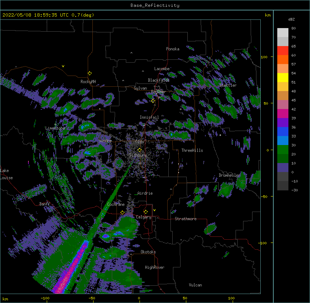Click the 100 tick on the right vertical axis
The image size is (310, 303).
click(264, 57)
